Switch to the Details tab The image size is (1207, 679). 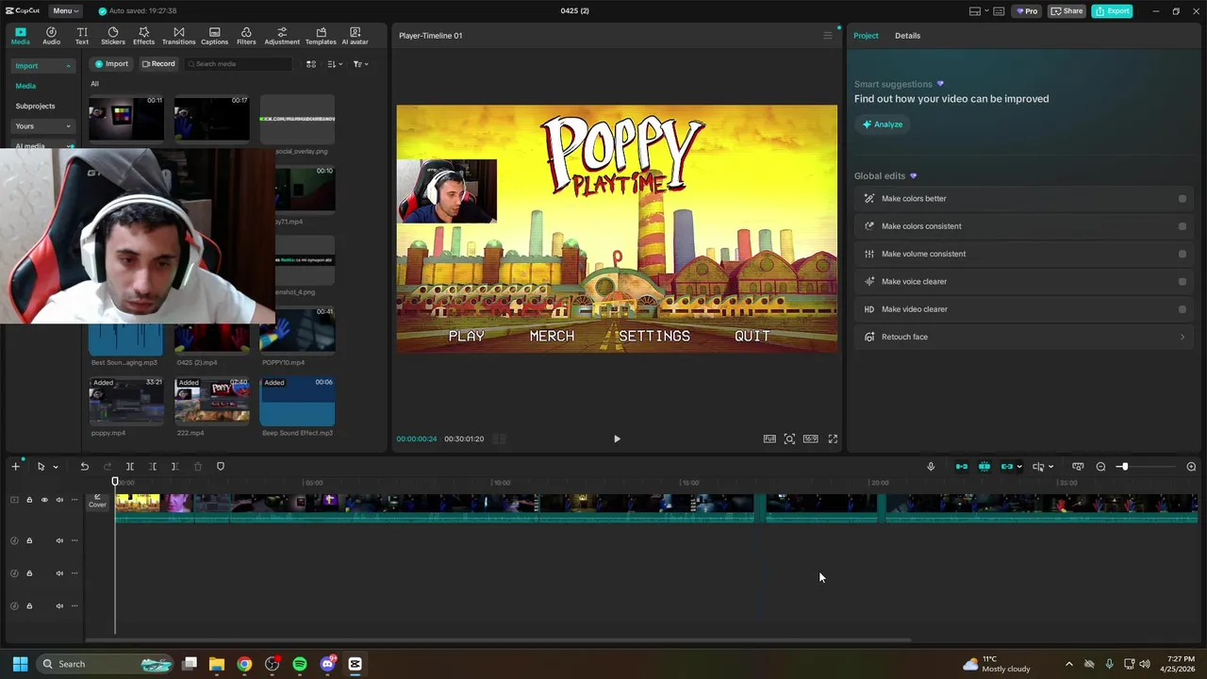click(x=907, y=36)
